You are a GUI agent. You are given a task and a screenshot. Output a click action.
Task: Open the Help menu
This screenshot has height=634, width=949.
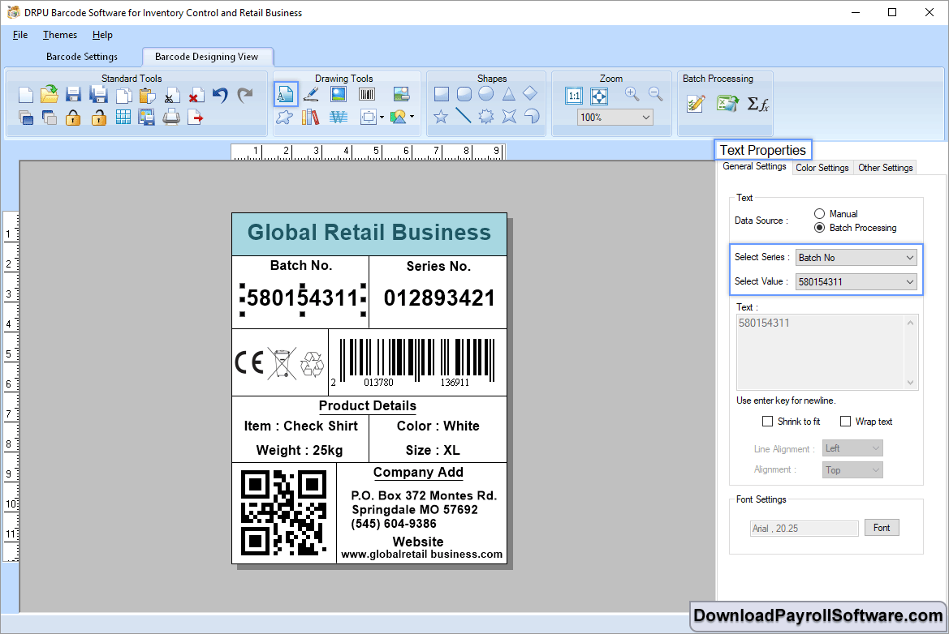(102, 34)
